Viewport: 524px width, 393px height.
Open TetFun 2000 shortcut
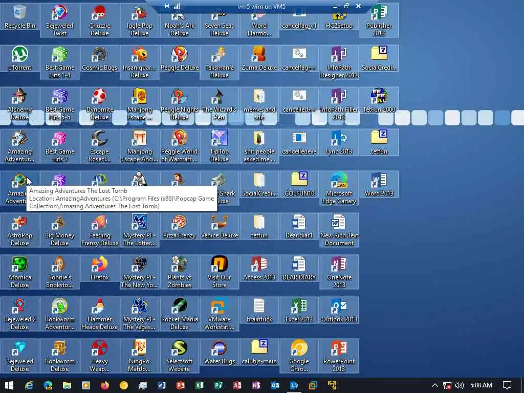[x=379, y=100]
